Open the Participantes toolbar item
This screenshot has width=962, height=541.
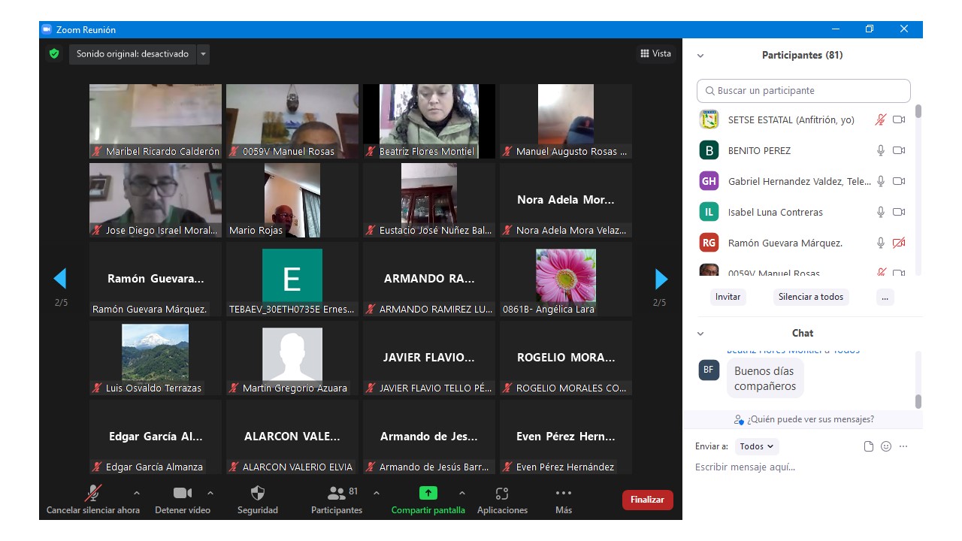(337, 494)
